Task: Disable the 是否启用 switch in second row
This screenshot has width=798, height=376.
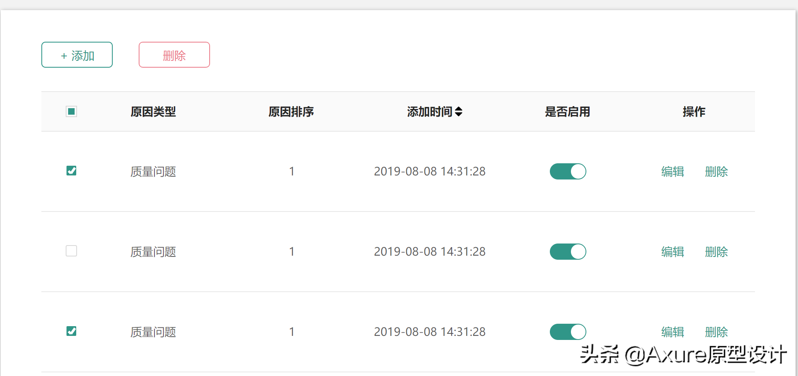Action: (x=568, y=252)
